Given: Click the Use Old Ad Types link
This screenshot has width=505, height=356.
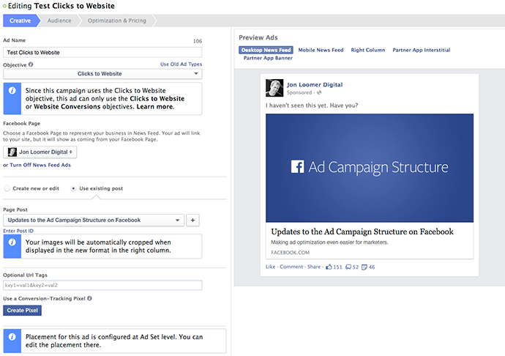Looking at the screenshot, I should tap(181, 64).
